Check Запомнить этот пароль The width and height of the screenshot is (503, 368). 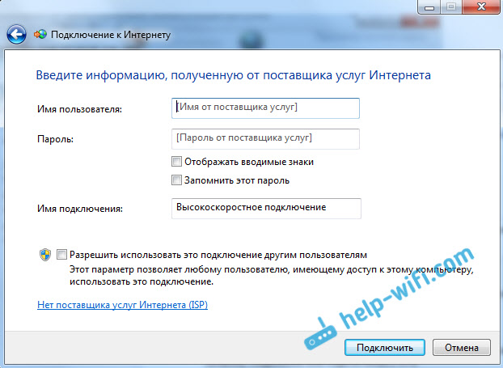176,180
